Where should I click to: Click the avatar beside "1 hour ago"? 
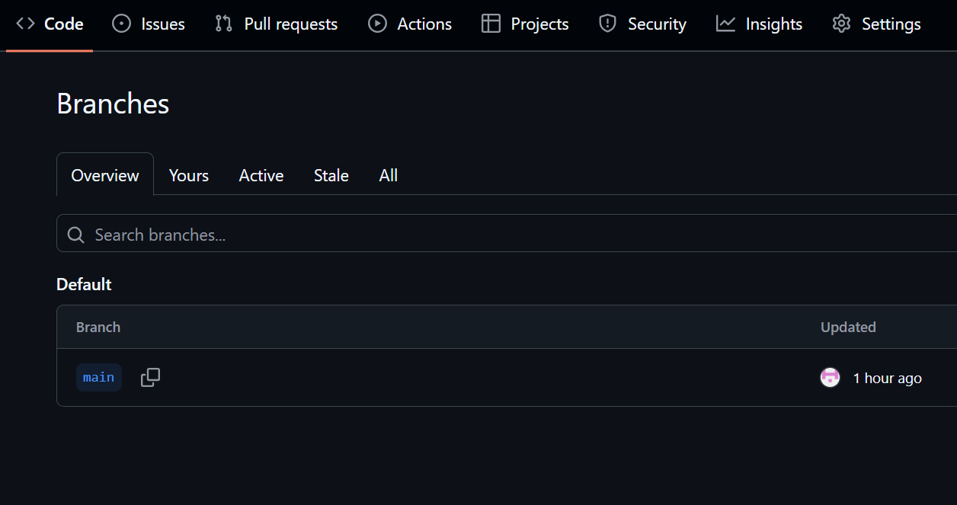pyautogui.click(x=830, y=378)
